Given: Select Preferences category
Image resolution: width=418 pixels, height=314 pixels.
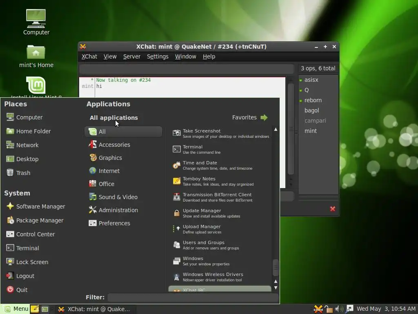Looking at the screenshot, I should coord(123,223).
